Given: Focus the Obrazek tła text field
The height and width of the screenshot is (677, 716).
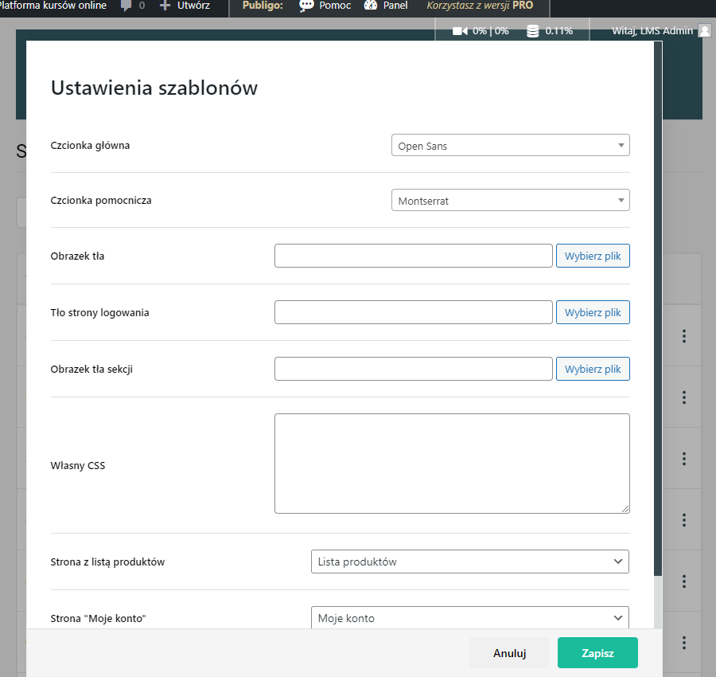Looking at the screenshot, I should click(x=413, y=256).
